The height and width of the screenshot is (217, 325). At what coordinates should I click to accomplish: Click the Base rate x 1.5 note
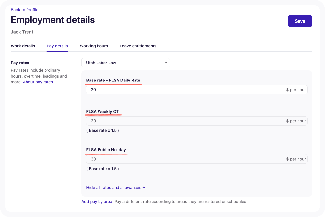point(102,130)
